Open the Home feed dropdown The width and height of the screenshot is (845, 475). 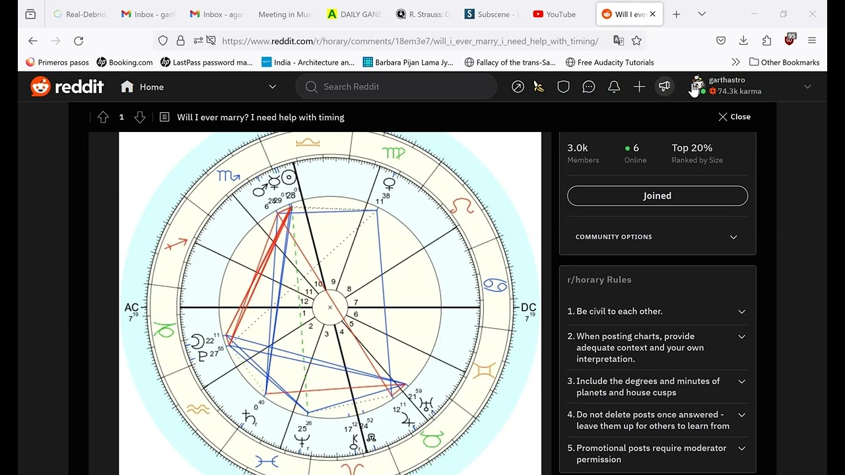pos(199,87)
